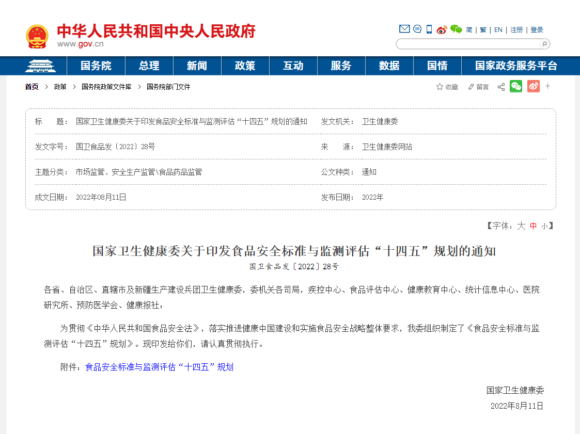Click the Weibo icon in top header
This screenshot has width=580, height=434.
pyautogui.click(x=442, y=30)
